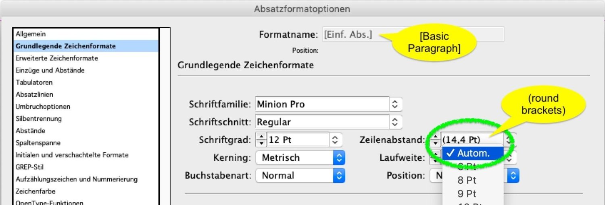Open Silbentrennung settings

[x=39, y=119]
